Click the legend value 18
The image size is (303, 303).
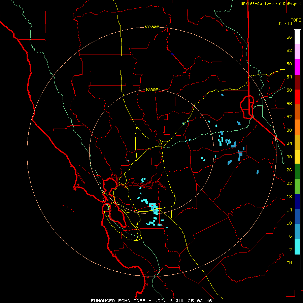pyautogui.click(x=289, y=197)
